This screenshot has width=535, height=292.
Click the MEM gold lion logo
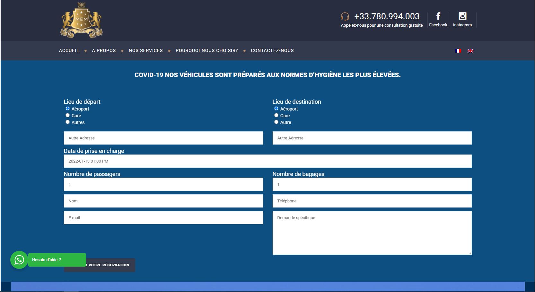click(82, 20)
